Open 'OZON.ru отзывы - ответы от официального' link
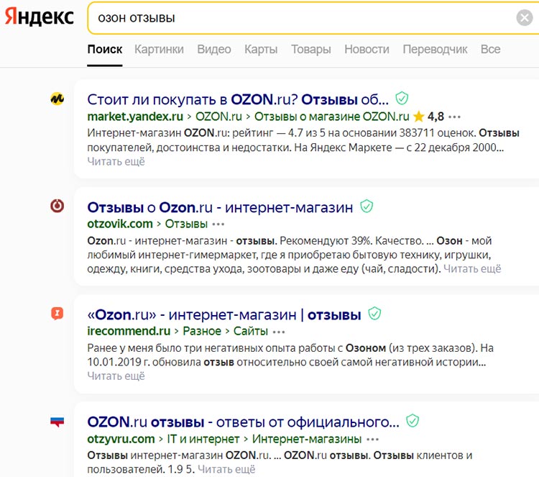 [x=243, y=422]
